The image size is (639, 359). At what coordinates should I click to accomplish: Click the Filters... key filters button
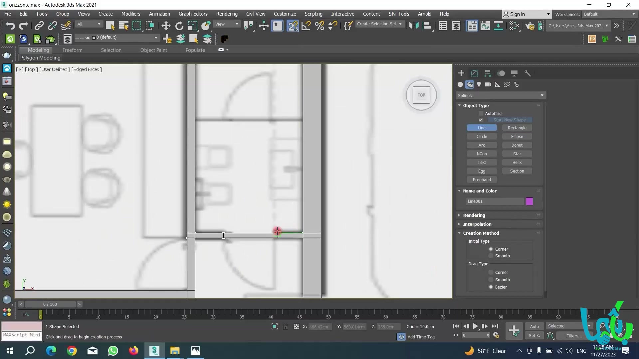[574, 336]
